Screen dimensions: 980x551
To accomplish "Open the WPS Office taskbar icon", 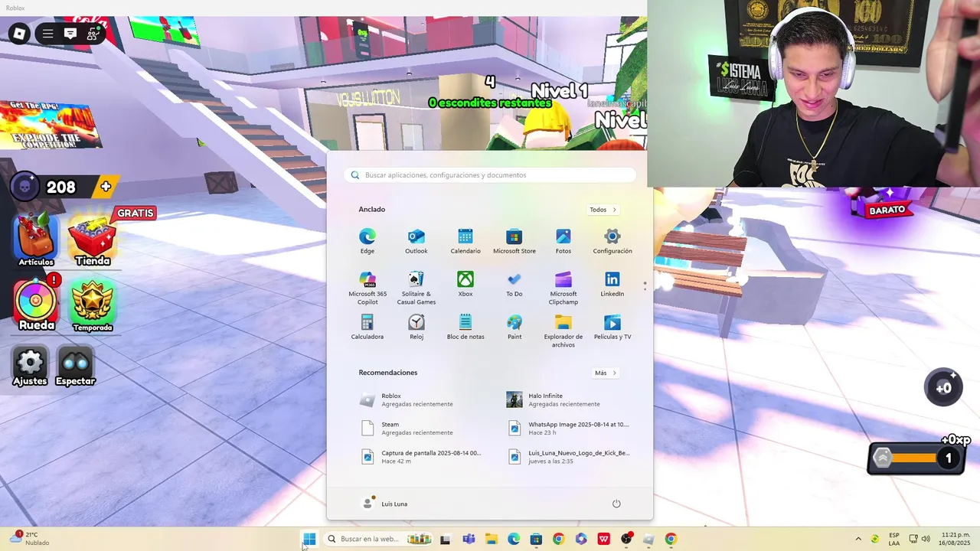I will point(603,539).
